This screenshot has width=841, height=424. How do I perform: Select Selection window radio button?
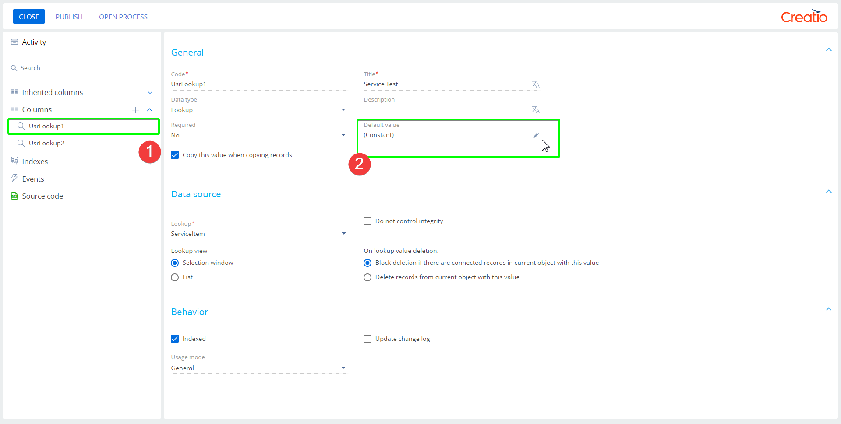coord(175,263)
